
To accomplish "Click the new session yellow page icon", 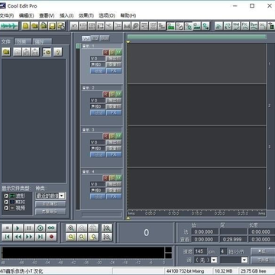I will [x=25, y=26].
